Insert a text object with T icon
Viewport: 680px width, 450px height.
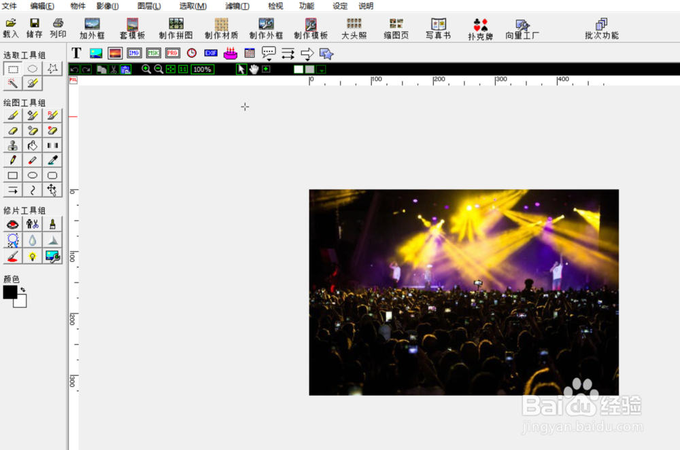[76, 53]
